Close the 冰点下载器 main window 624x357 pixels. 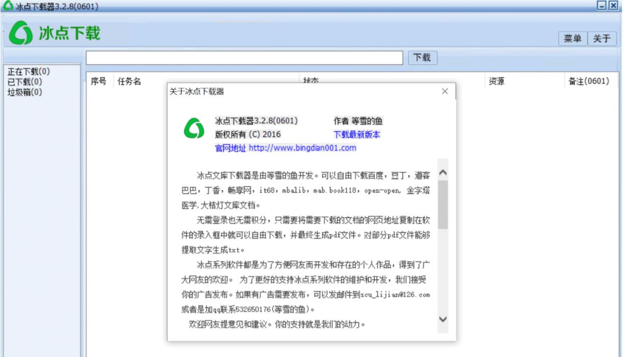(613, 6)
